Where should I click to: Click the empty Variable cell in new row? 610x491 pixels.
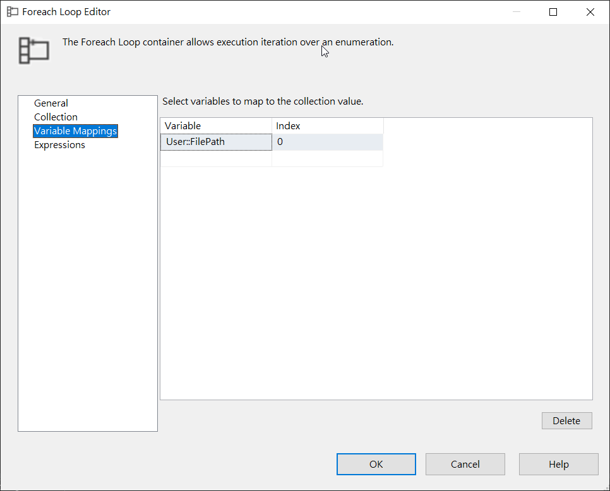point(215,159)
